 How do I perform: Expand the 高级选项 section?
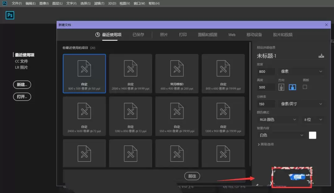pyautogui.click(x=266, y=144)
